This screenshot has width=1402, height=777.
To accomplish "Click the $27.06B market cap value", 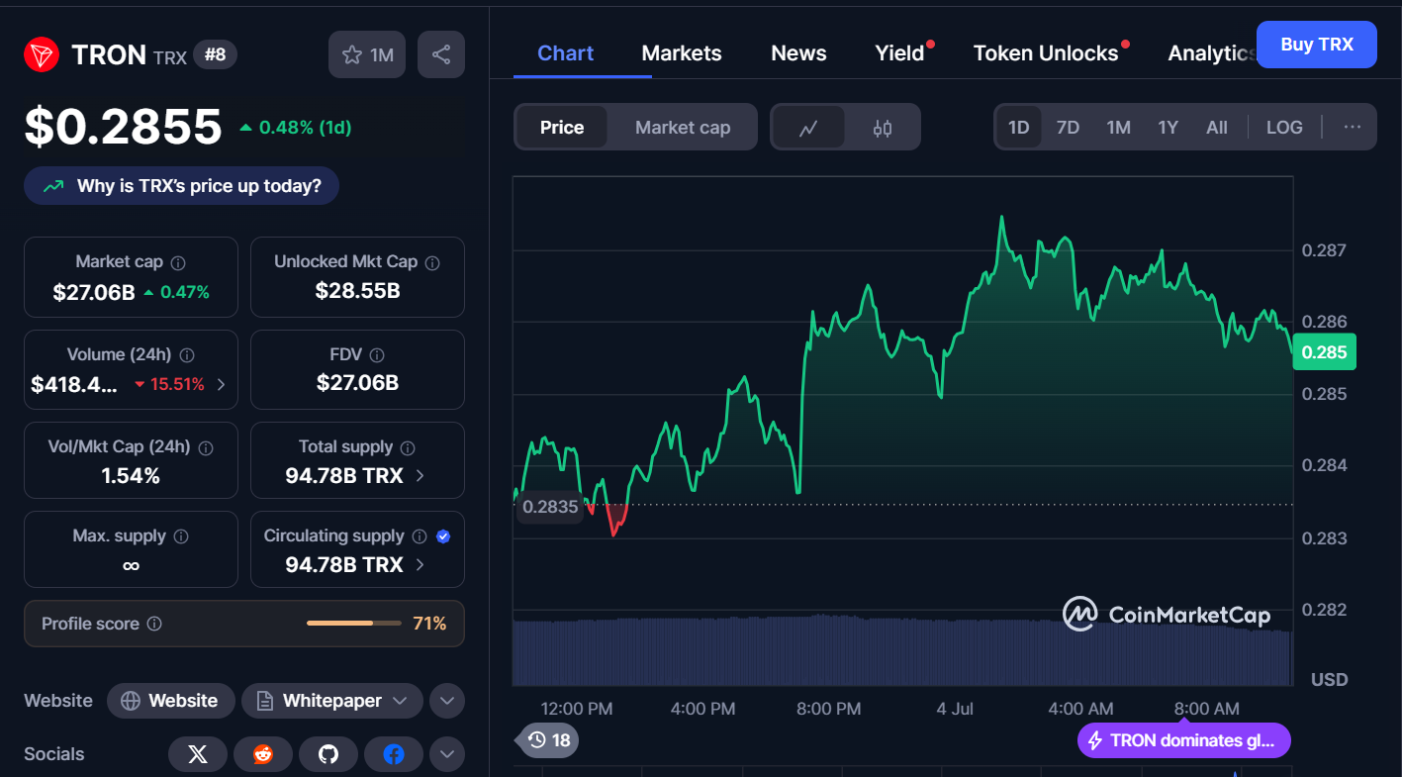I will point(94,292).
